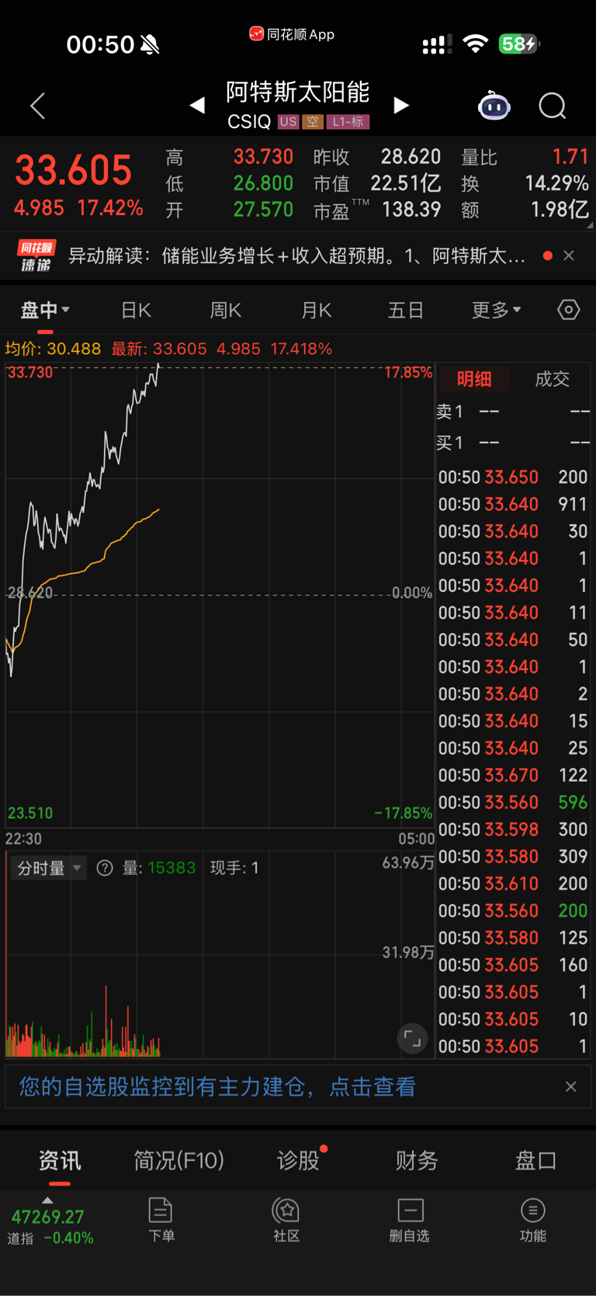This screenshot has width=596, height=1296.
Task: Open the 社区 community icon
Action: click(286, 1220)
